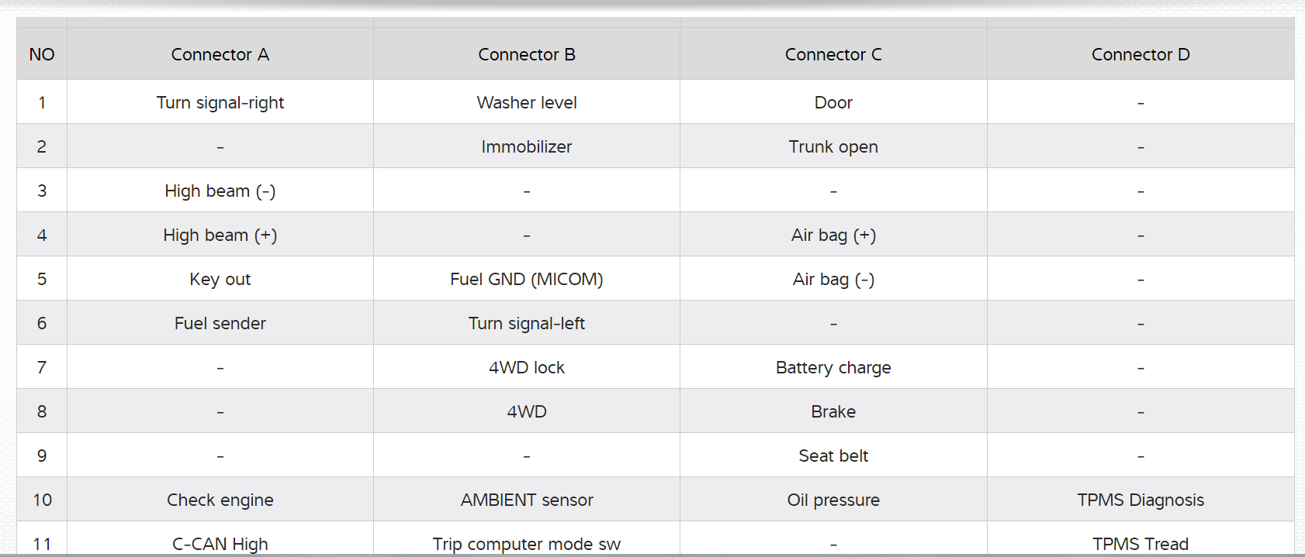Select the Turn signal-right cell
The image size is (1305, 557).
(x=220, y=102)
